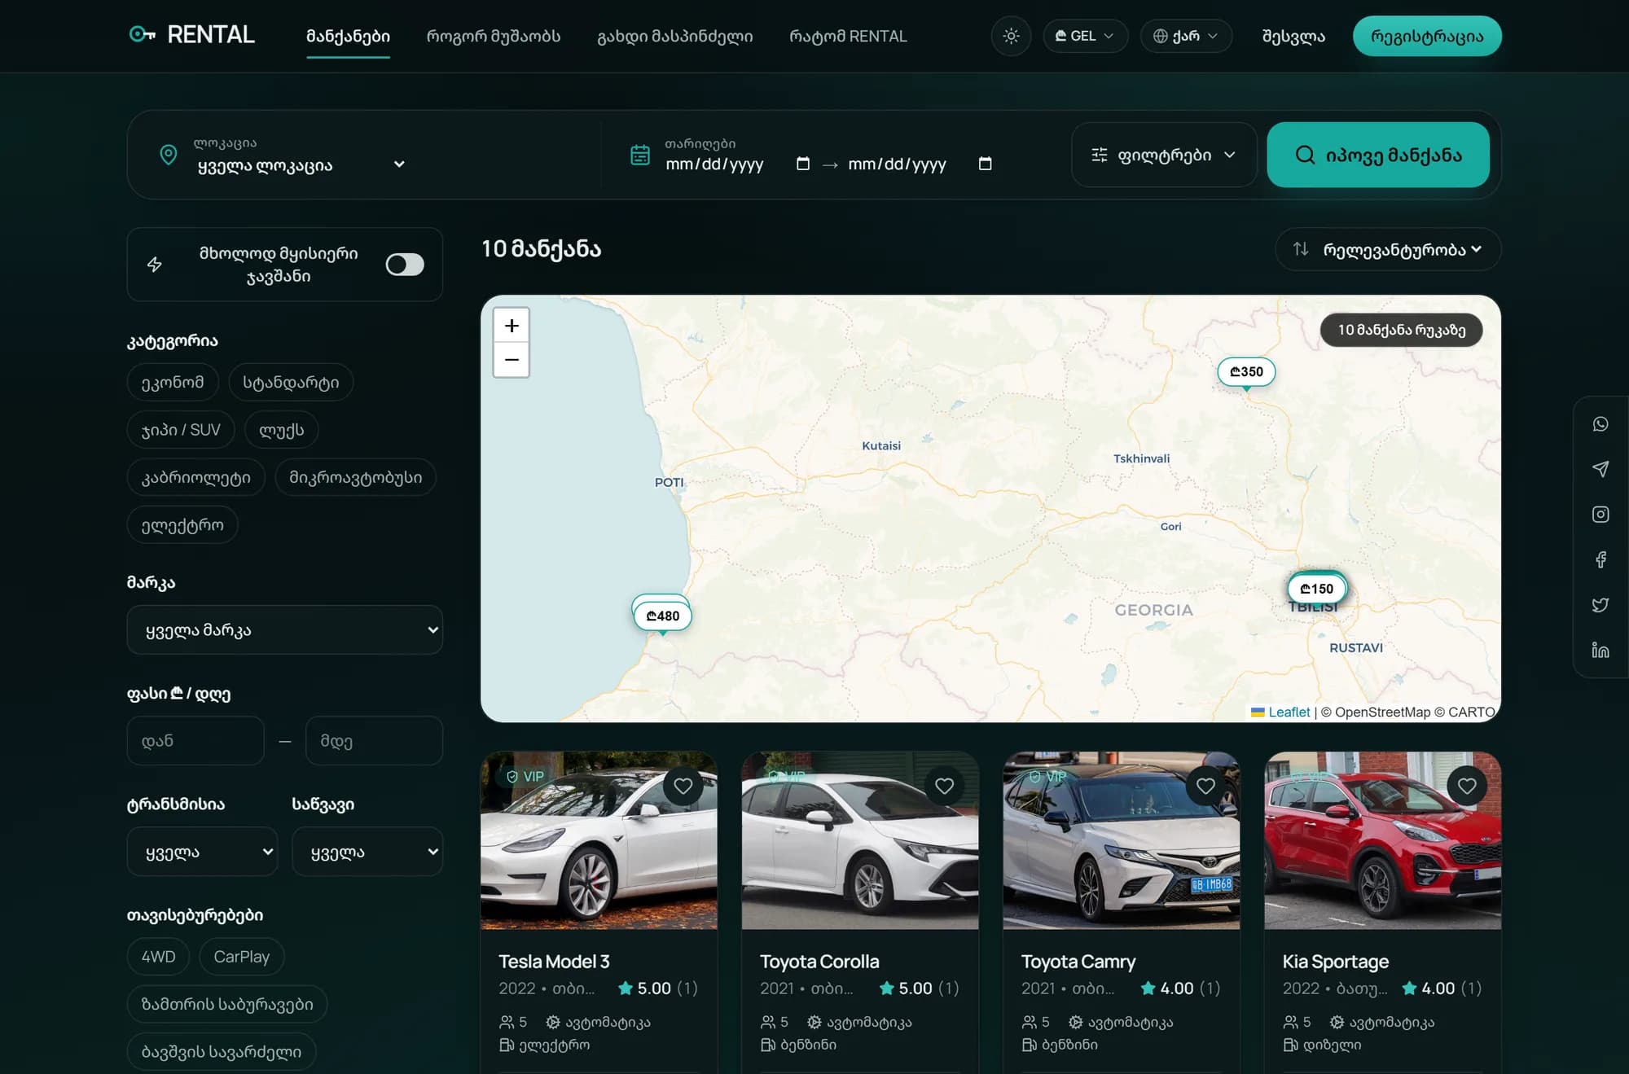Favorite the Kia Sportage heart
This screenshot has width=1629, height=1074.
pyautogui.click(x=1467, y=786)
